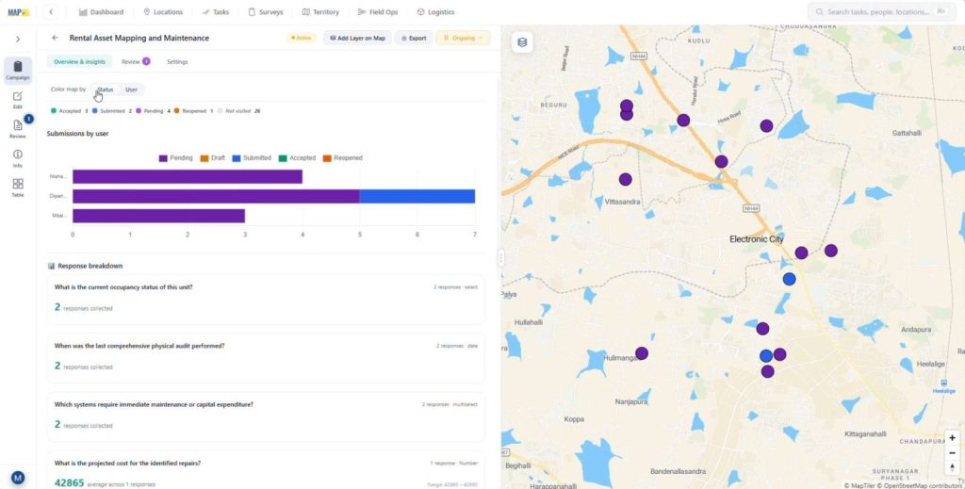
Task: Click the panel divider resize handle
Action: (x=501, y=258)
